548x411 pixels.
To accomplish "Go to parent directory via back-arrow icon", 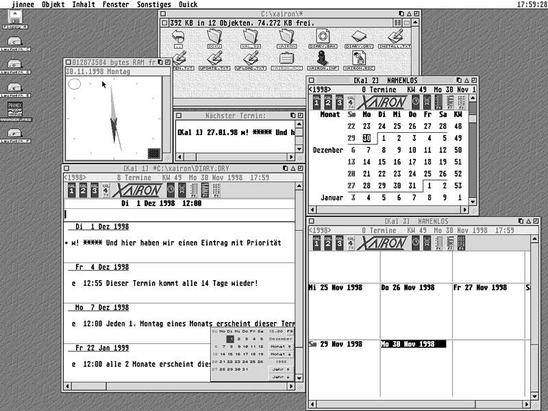I will (179, 37).
